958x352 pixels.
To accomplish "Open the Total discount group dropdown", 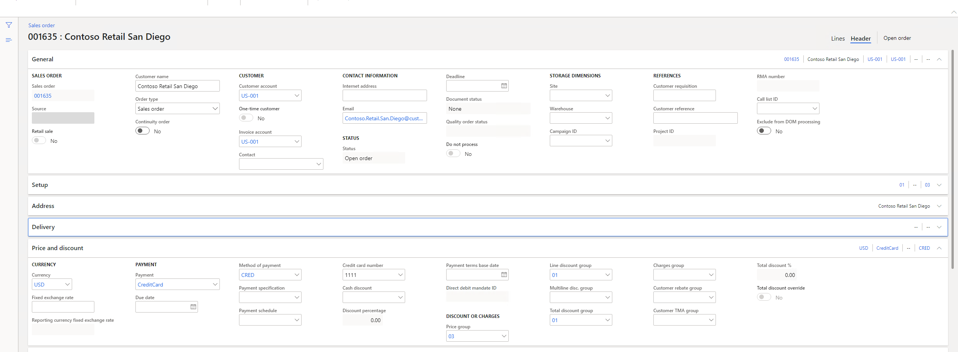I will coord(607,320).
